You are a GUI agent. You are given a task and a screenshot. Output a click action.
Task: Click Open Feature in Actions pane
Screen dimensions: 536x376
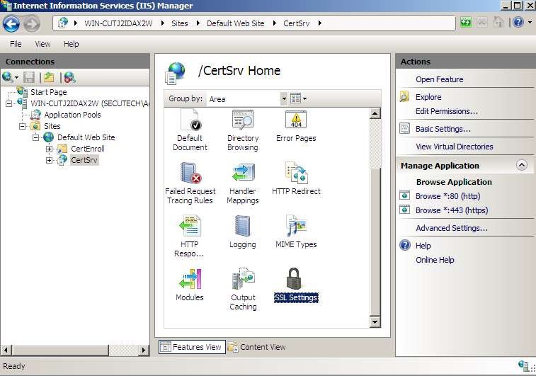[440, 79]
